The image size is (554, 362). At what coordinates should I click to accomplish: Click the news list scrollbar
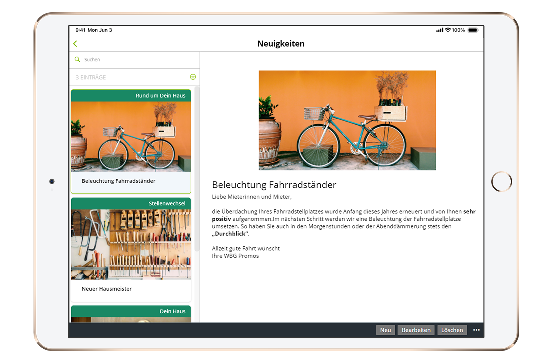(x=197, y=170)
